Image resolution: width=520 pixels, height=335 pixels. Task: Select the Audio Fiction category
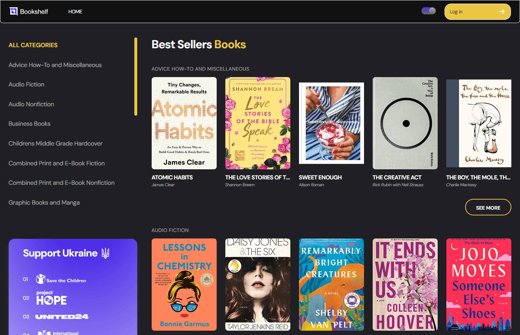click(x=26, y=84)
